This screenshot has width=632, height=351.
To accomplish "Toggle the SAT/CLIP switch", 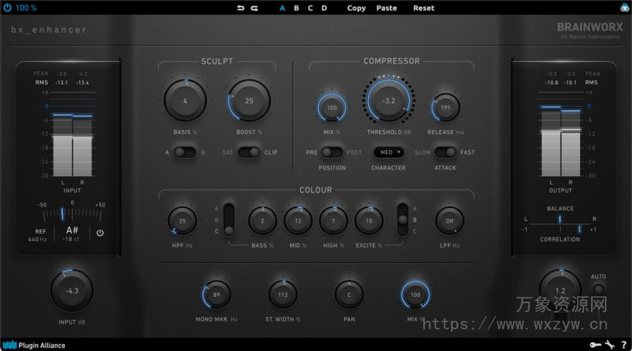I will [x=248, y=152].
